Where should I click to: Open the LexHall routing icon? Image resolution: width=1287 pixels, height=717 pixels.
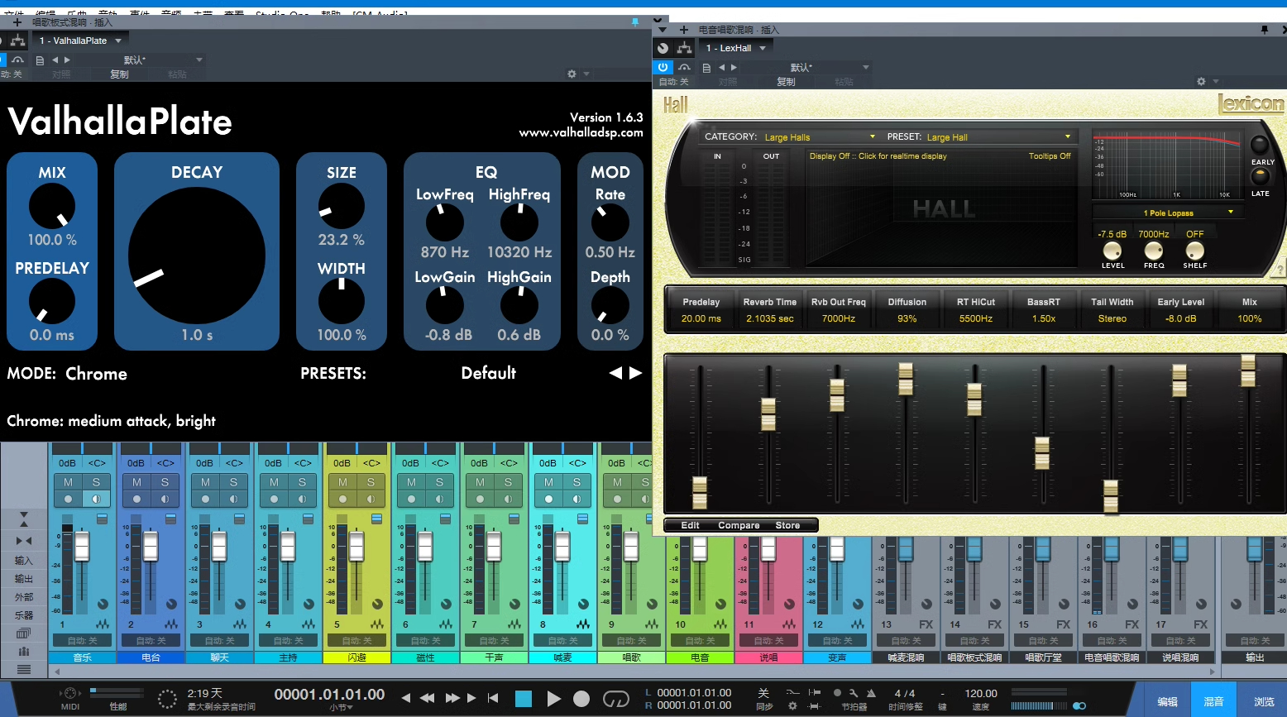(x=684, y=48)
